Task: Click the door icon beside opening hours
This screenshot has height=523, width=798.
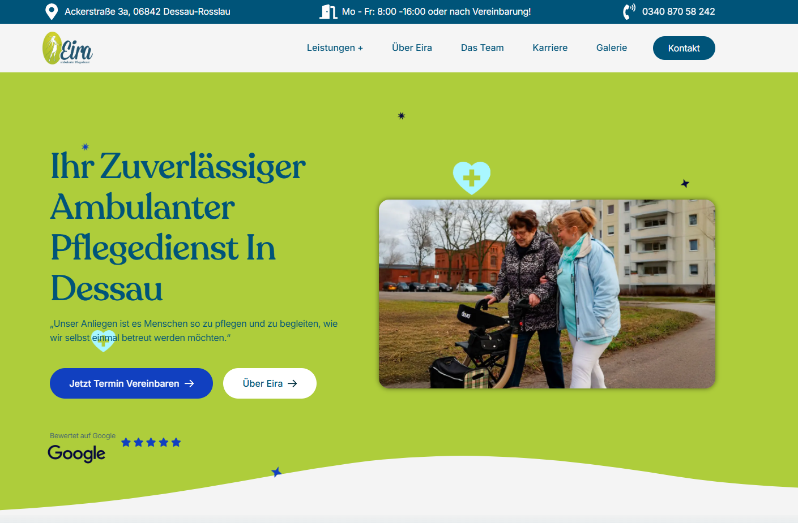Action: click(328, 11)
